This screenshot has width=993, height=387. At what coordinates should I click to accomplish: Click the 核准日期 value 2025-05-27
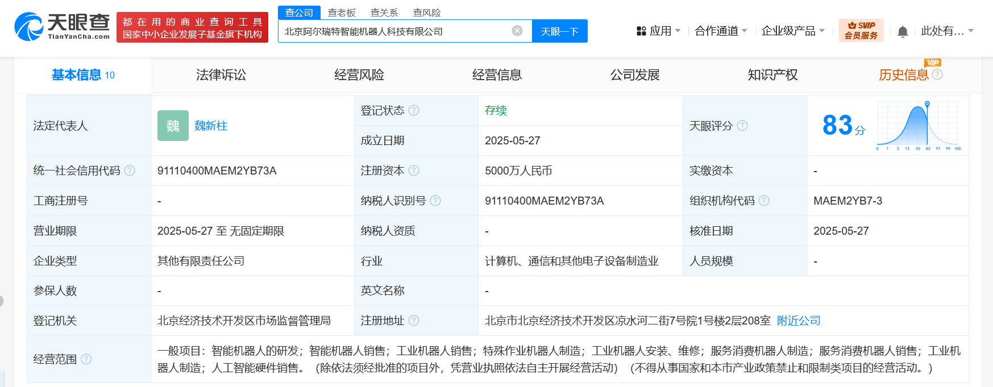841,231
